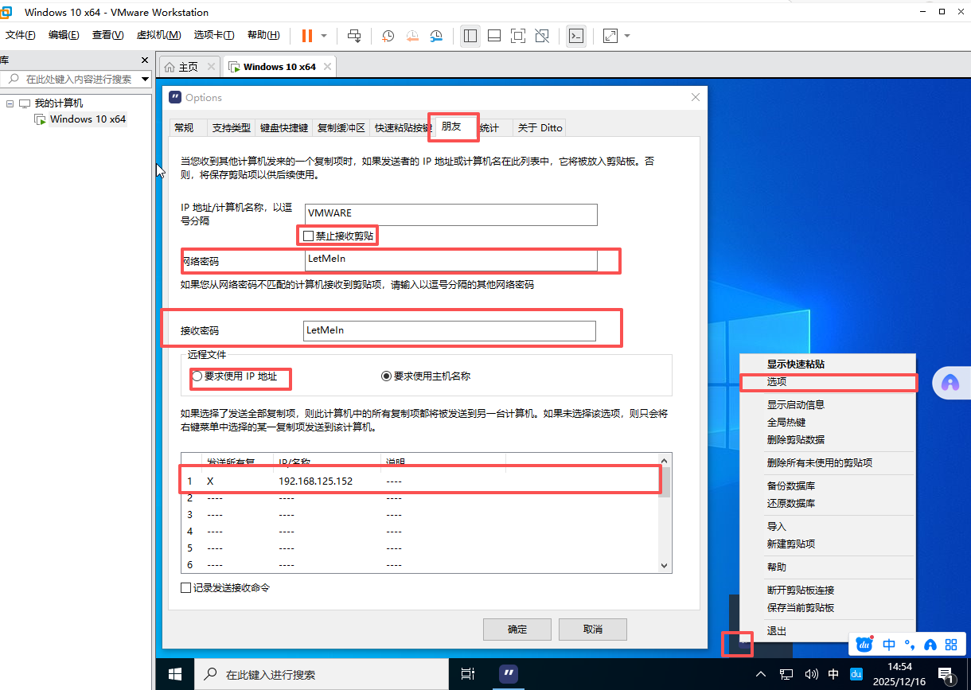Open the 选项卡 menu
This screenshot has width=971, height=690.
(x=214, y=35)
